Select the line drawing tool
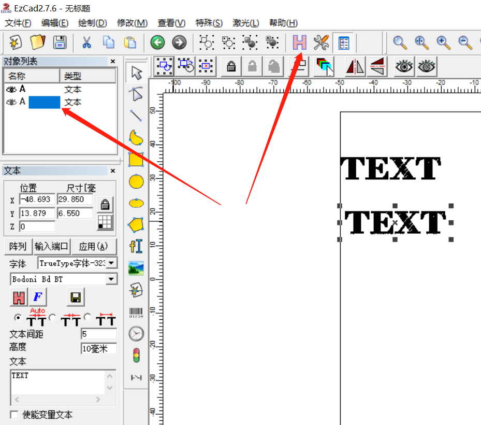481x425 pixels. point(136,116)
